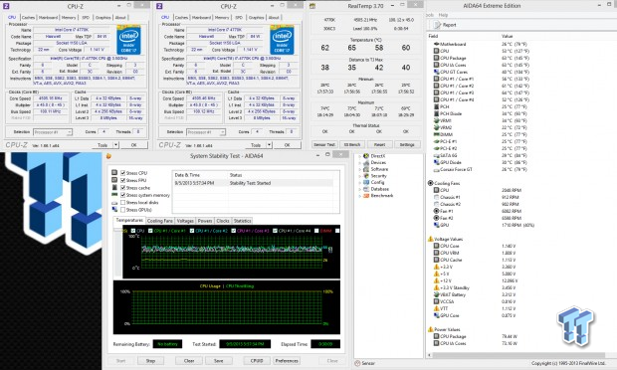Expand the DirectX tree node in AIDA64

359,156
